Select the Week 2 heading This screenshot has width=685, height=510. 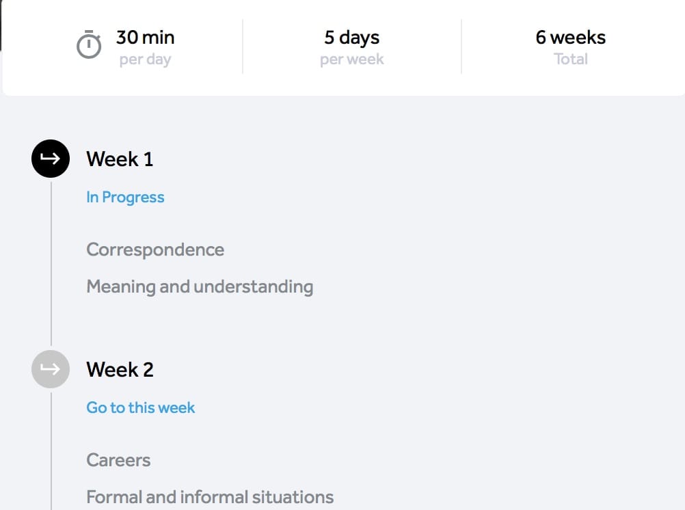click(x=120, y=370)
